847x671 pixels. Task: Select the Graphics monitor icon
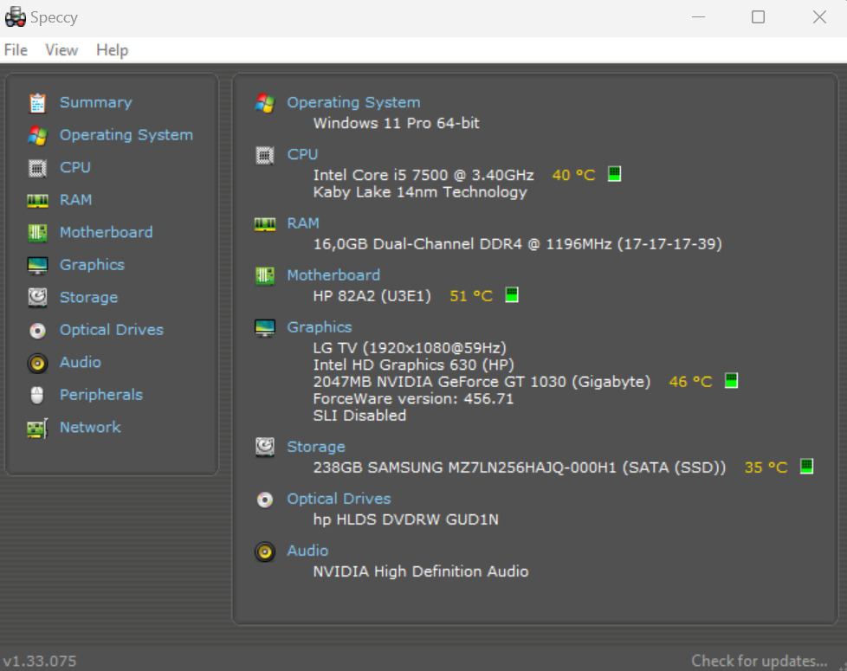[x=37, y=265]
